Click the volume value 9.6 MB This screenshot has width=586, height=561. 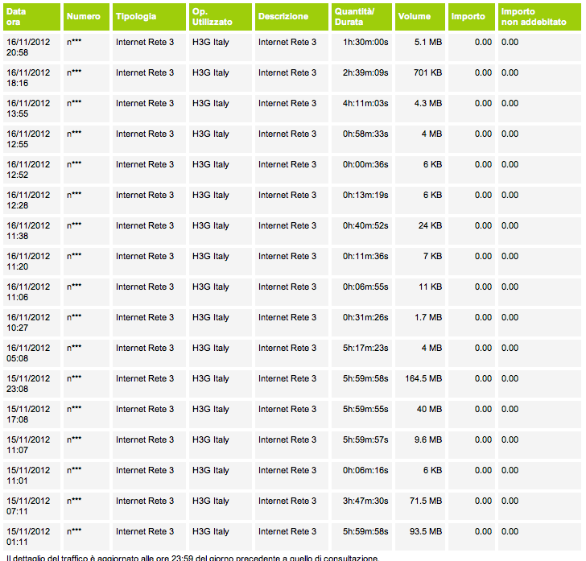point(428,440)
